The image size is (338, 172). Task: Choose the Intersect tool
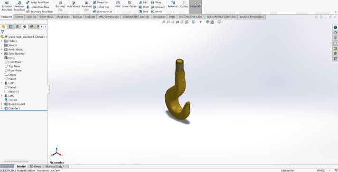click(x=158, y=7)
